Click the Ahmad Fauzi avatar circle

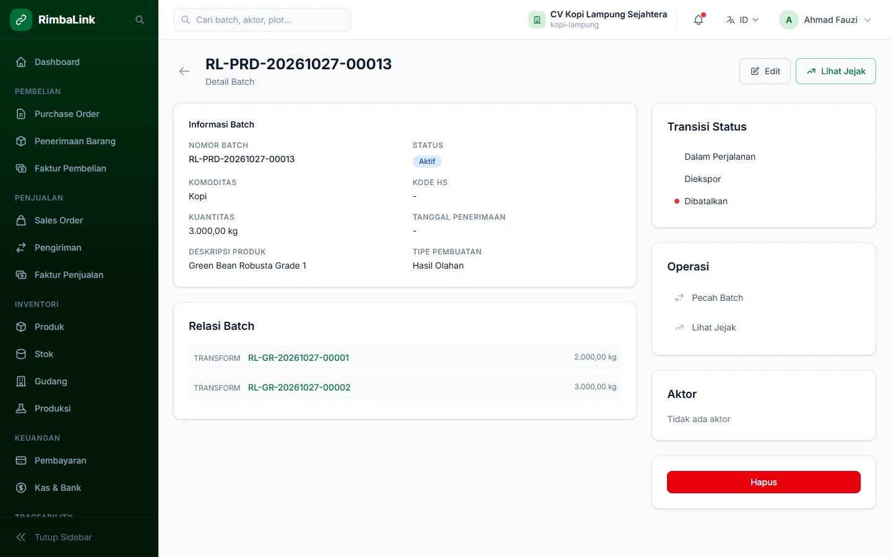(x=789, y=20)
